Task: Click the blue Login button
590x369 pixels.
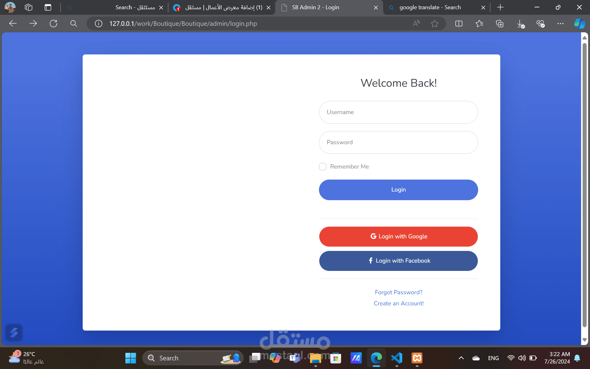Action: pyautogui.click(x=398, y=190)
